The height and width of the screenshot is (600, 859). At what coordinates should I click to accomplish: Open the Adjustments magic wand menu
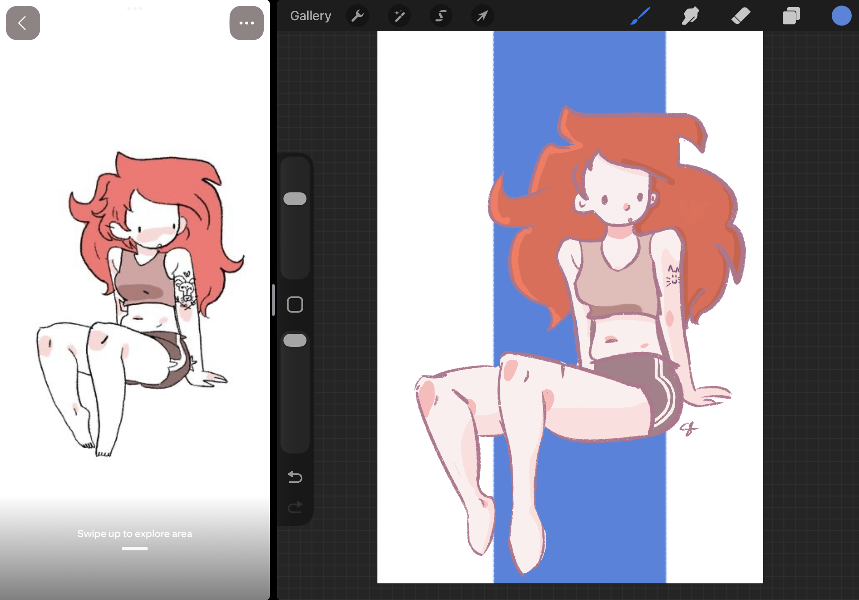399,16
